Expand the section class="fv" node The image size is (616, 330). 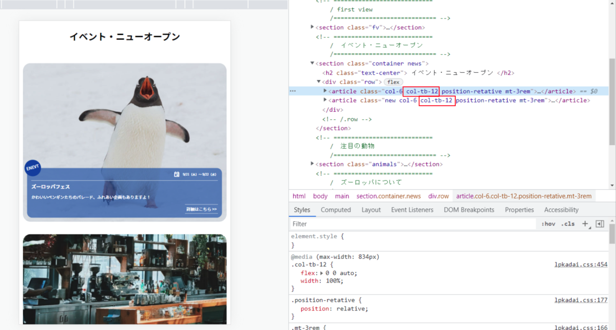(x=313, y=27)
